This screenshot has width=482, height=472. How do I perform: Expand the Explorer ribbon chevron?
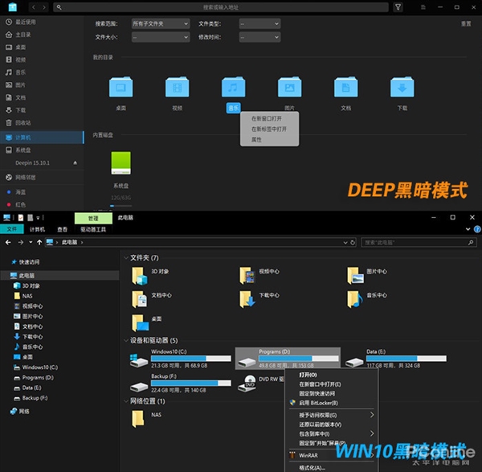pyautogui.click(x=468, y=229)
